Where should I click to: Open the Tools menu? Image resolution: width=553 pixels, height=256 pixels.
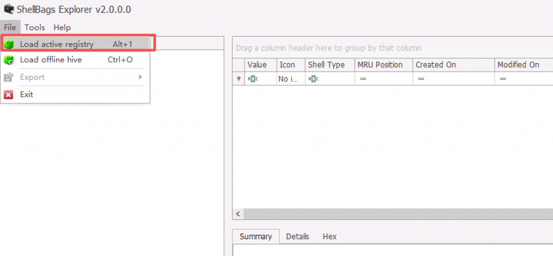pos(35,27)
